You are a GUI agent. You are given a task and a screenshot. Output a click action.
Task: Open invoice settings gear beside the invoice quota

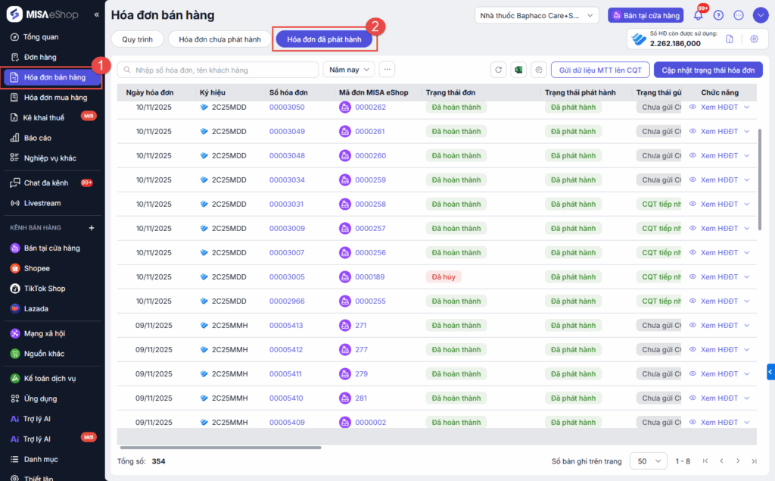tap(754, 39)
